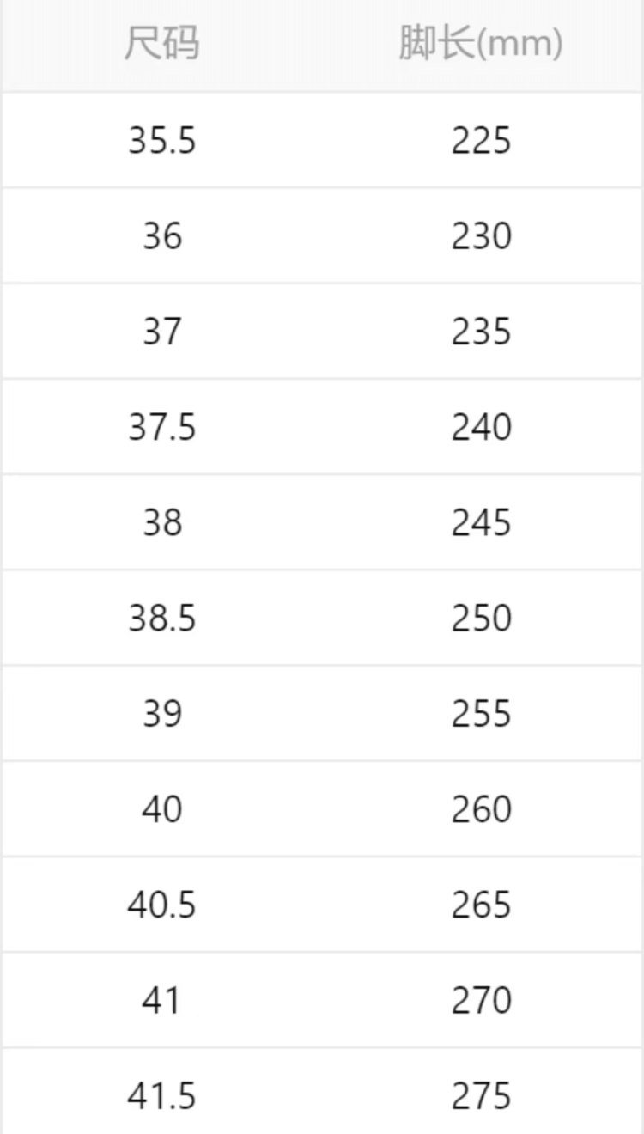Click the 230 foot length value
Image resolution: width=644 pixels, height=1134 pixels.
pyautogui.click(x=481, y=235)
